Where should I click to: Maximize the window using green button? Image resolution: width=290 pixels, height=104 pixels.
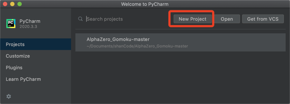(19, 4)
